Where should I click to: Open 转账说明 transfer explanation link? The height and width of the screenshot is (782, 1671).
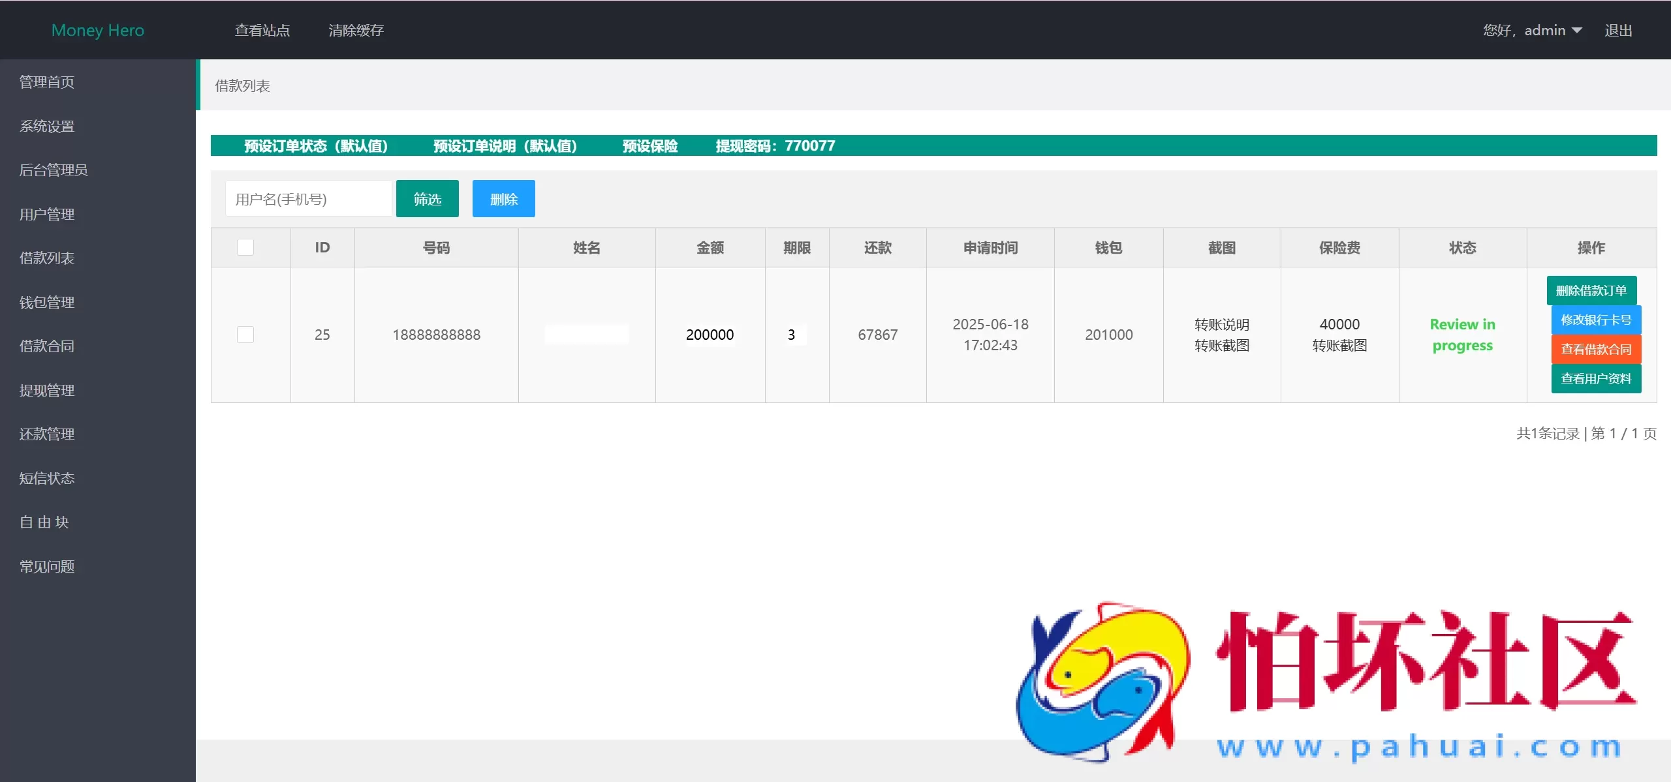1221,324
